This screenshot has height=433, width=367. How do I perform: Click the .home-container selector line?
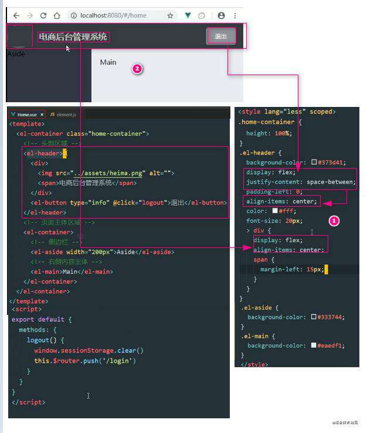pos(270,122)
